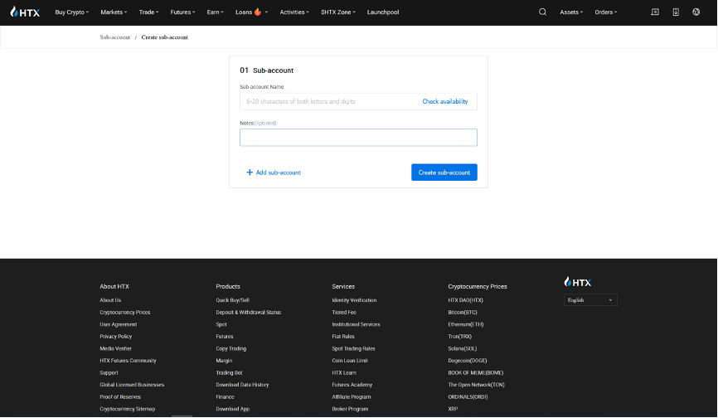Open HTX Futures Community link
Image resolution: width=718 pixels, height=418 pixels.
point(128,360)
